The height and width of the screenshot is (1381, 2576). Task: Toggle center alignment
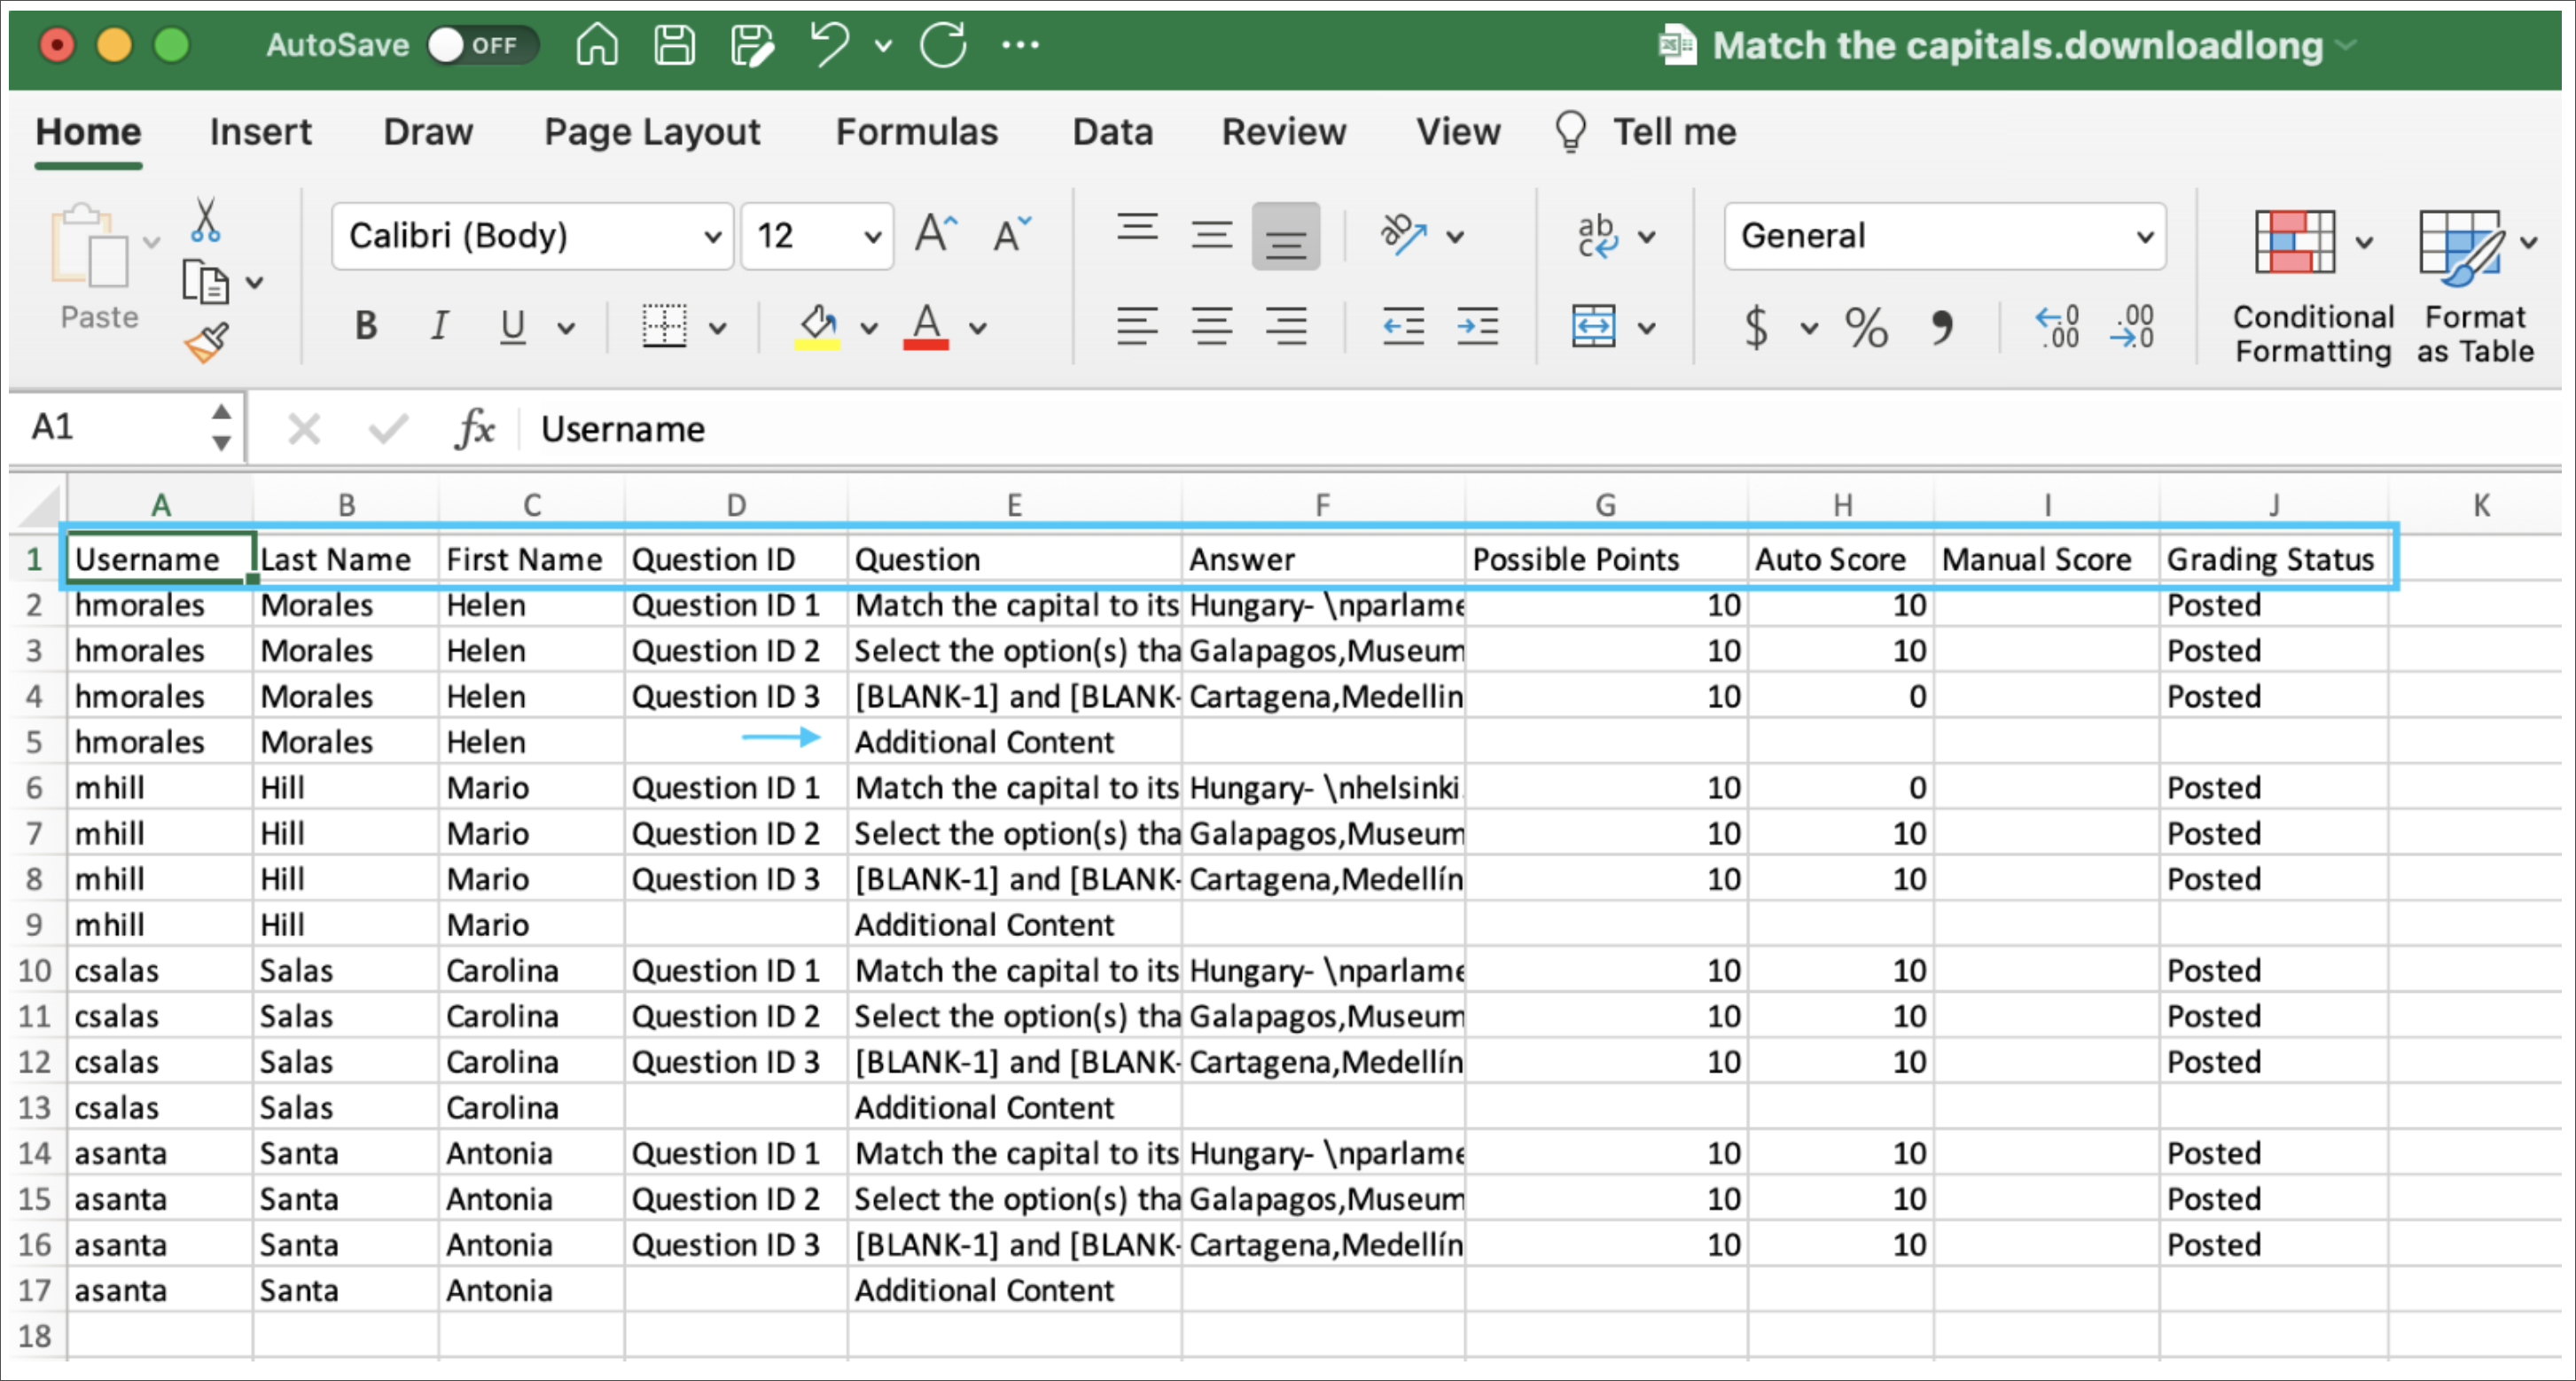pos(1211,326)
